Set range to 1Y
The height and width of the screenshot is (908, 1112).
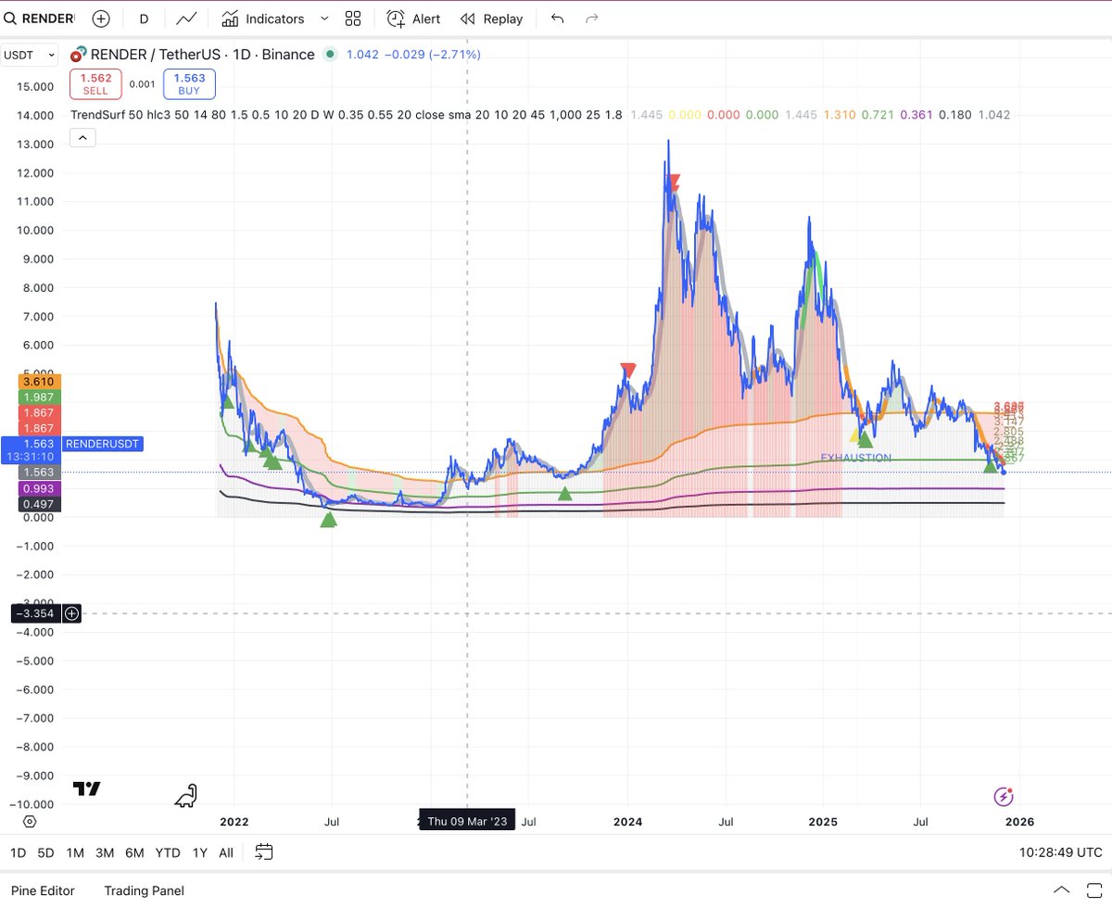pos(199,852)
